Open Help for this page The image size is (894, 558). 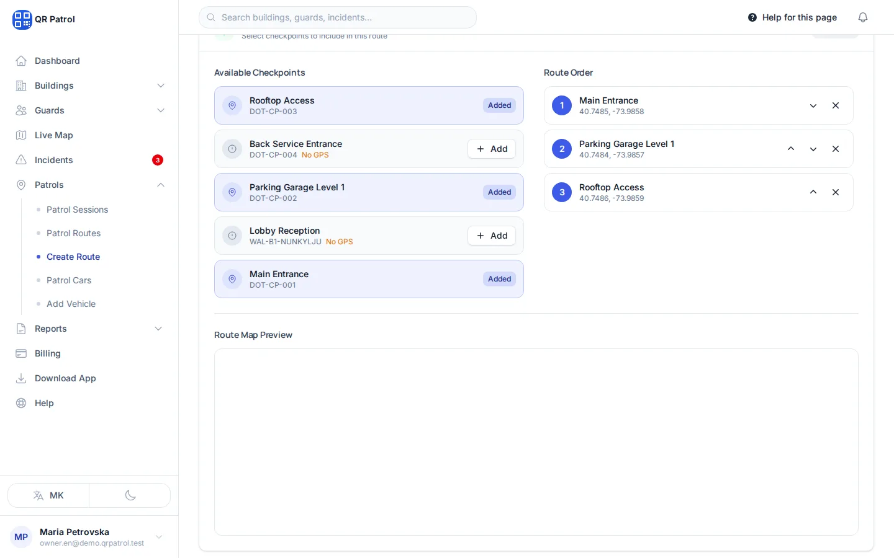[792, 17]
